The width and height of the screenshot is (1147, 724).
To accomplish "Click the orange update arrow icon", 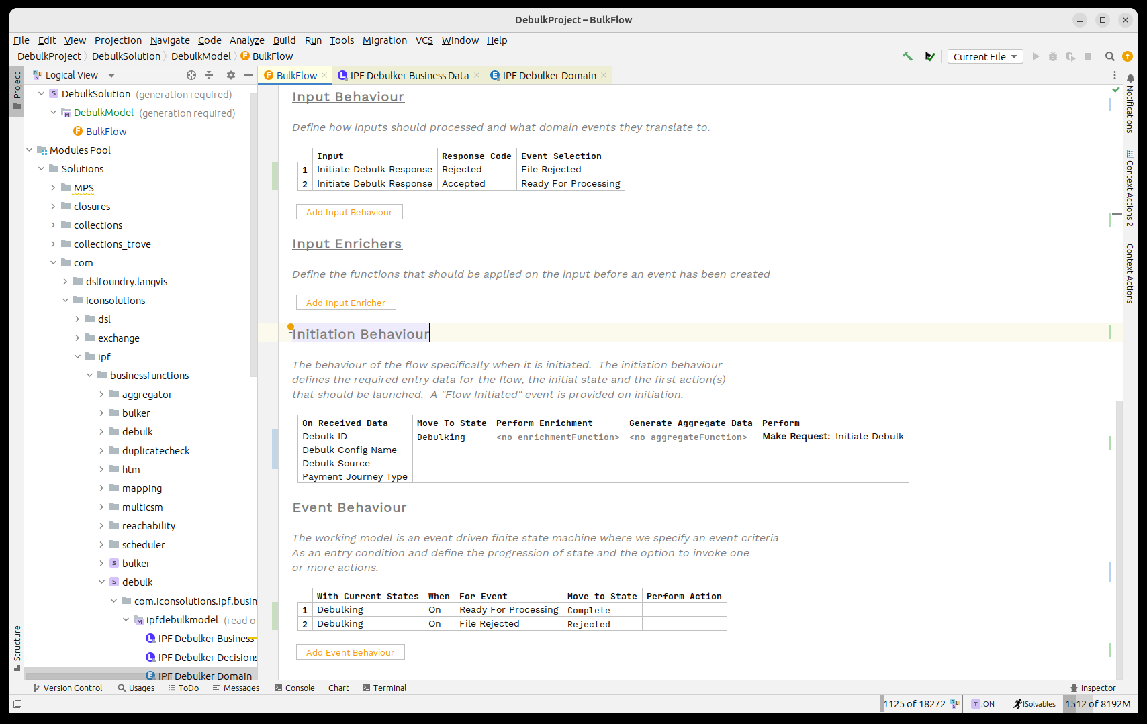I will pos(1128,56).
